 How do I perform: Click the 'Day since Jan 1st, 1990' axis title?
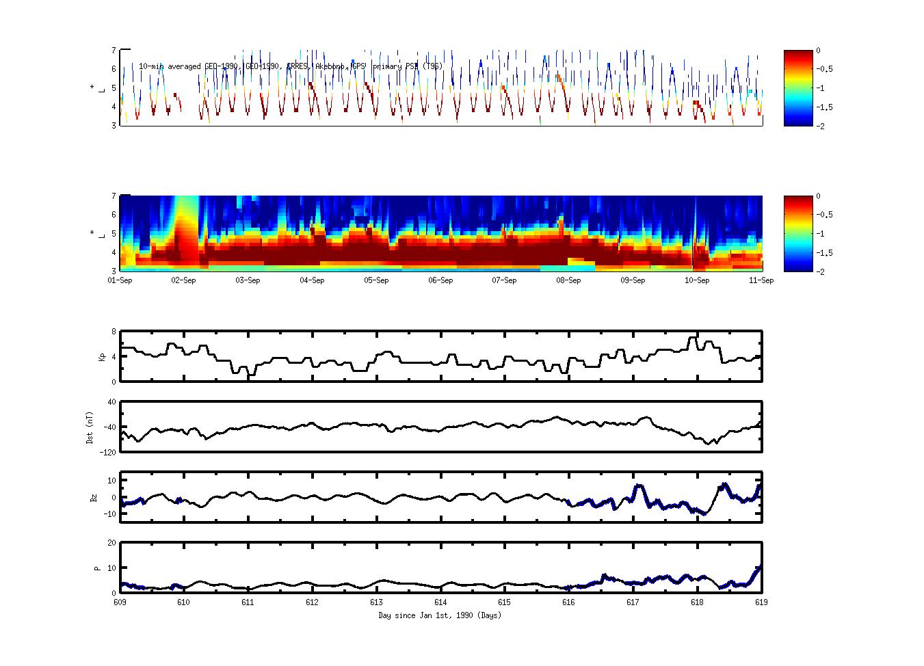[x=440, y=615]
